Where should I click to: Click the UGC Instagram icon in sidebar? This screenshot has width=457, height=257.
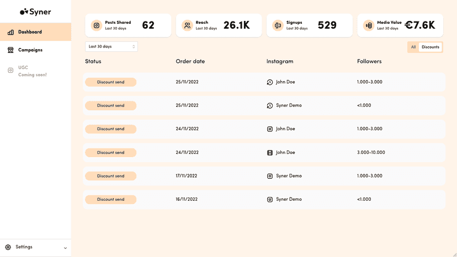pyautogui.click(x=10, y=70)
